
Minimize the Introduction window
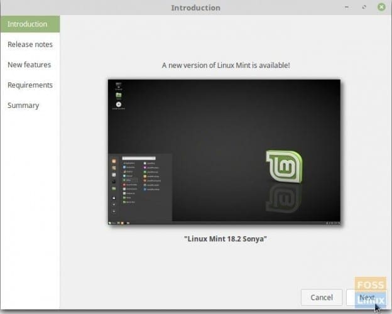(347, 8)
